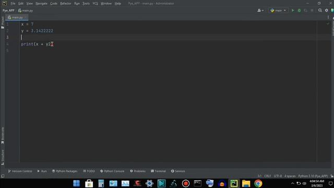334x188 pixels.
Task: Open Microsoft Store from taskbar
Action: 89,183
